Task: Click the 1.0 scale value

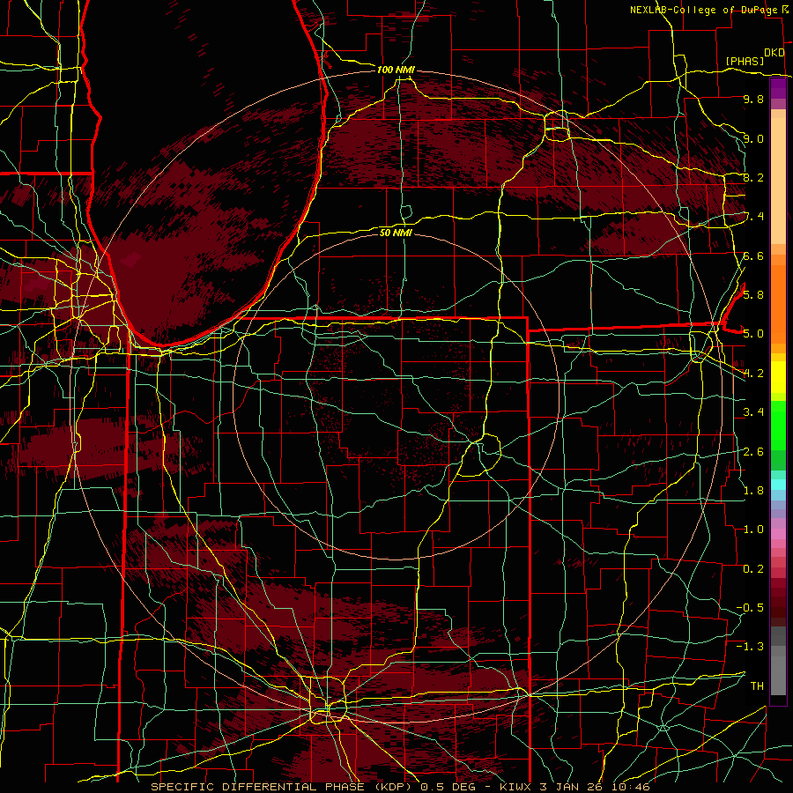Action: point(753,529)
